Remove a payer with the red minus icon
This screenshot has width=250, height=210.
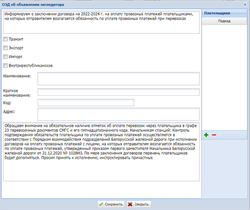pos(214,135)
